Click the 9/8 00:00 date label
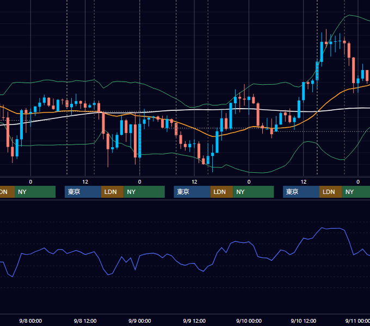 point(30,321)
